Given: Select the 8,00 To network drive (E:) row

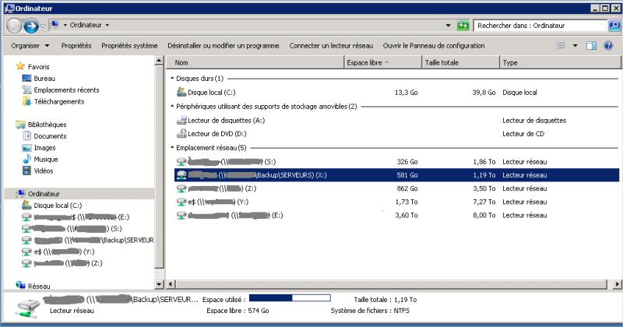Looking at the screenshot, I should coord(396,216).
